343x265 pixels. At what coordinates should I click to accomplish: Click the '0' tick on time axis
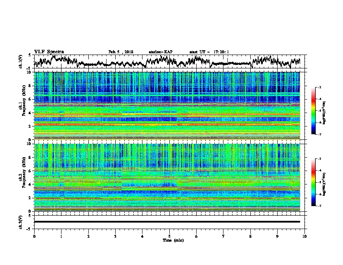(34, 236)
